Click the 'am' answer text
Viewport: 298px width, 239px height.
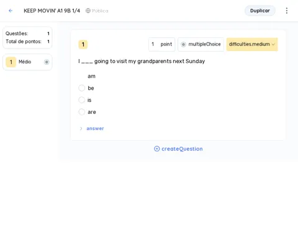(91, 76)
